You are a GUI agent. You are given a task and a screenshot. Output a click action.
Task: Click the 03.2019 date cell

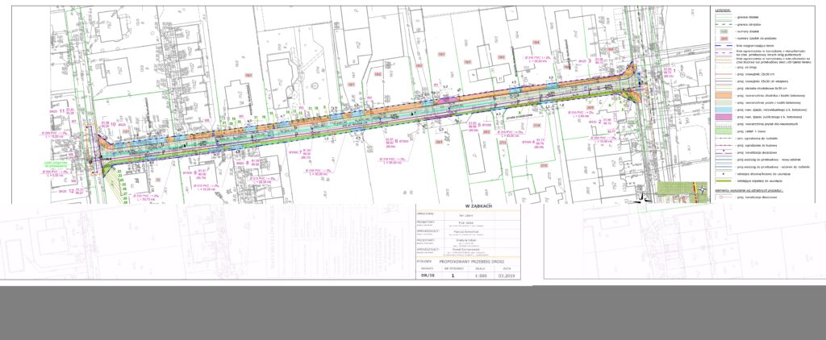coord(507,275)
